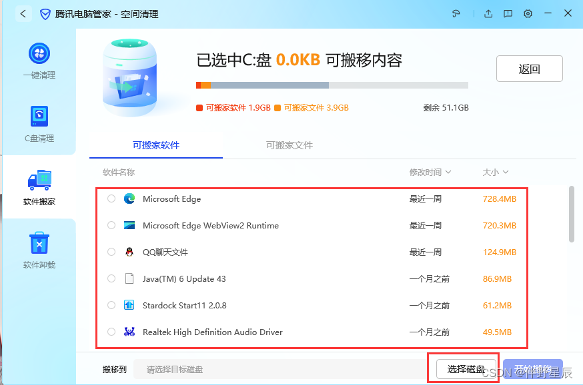Click the orange 可搬家文件 legend swatch

tap(277, 108)
